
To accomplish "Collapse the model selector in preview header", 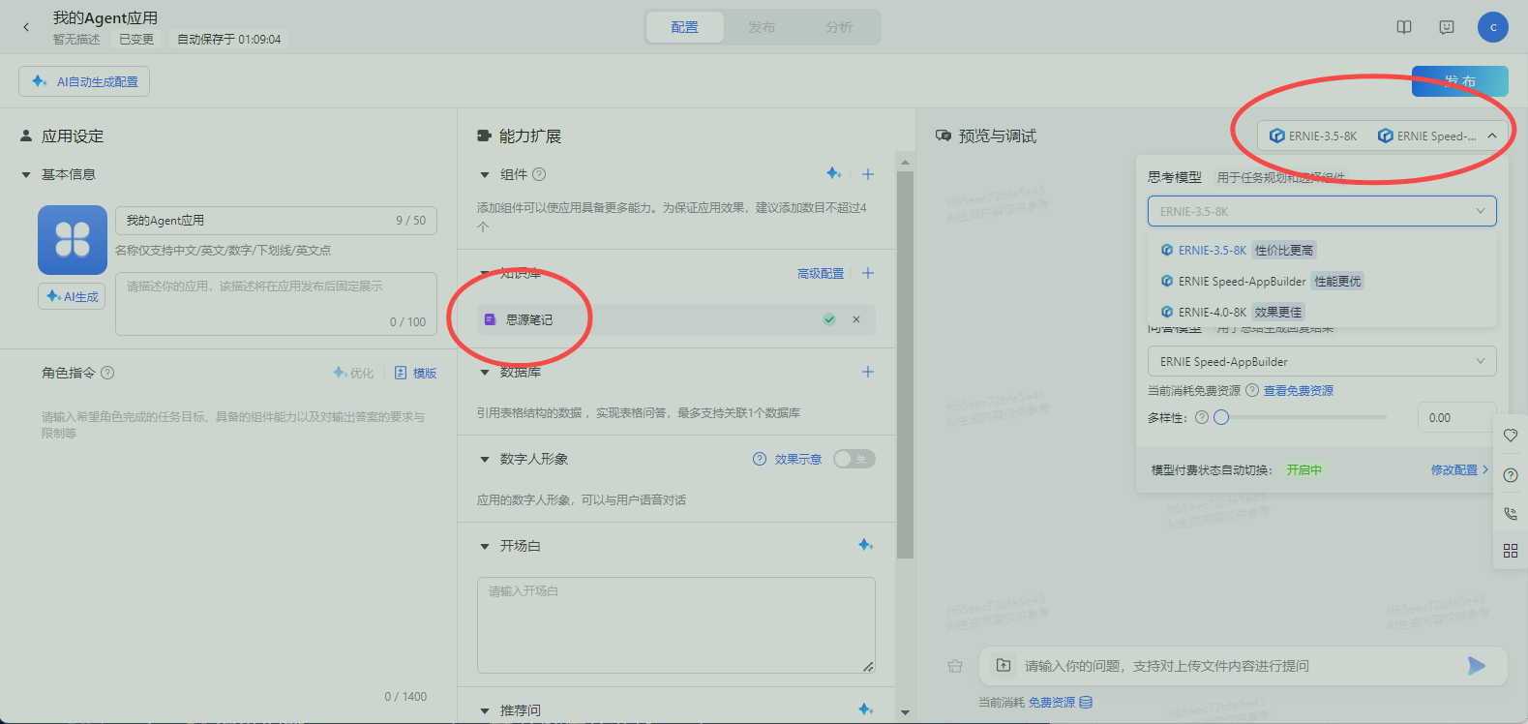I will [1492, 136].
